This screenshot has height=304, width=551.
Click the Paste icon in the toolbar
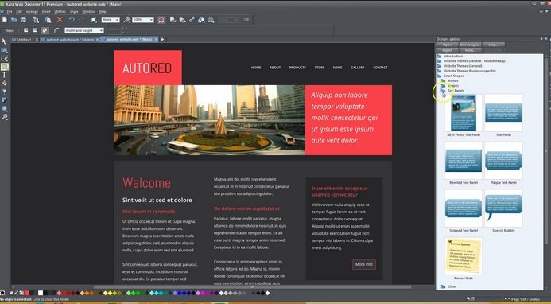pyautogui.click(x=48, y=20)
